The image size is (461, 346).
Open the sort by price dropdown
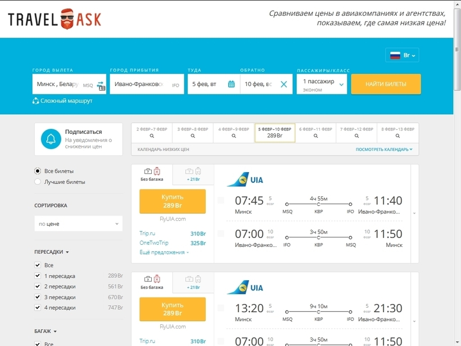pos(79,223)
